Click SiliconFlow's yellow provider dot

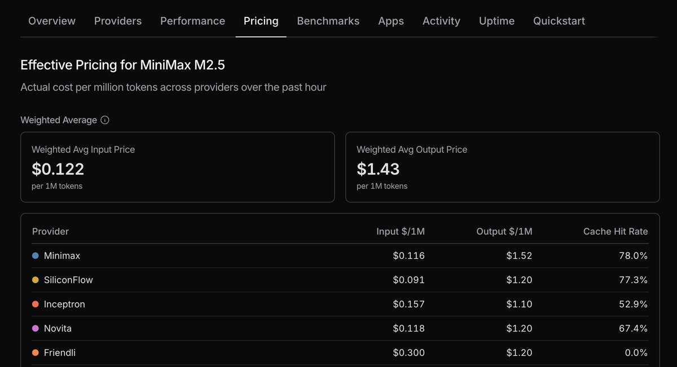[x=36, y=280]
